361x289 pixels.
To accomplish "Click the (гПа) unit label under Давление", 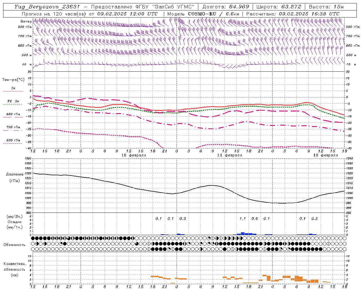I will click(x=15, y=181).
